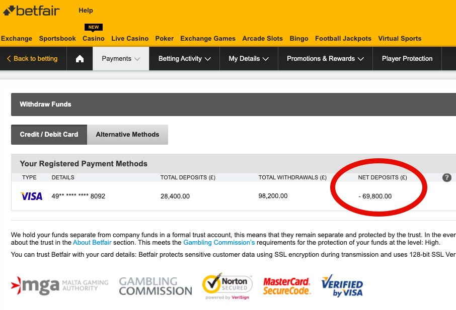This screenshot has height=310, width=456.
Task: Click total deposits value 28,400.00
Action: (x=175, y=196)
